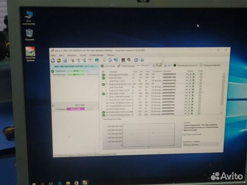Click the Refresh arrows toolbar icon

[53, 60]
